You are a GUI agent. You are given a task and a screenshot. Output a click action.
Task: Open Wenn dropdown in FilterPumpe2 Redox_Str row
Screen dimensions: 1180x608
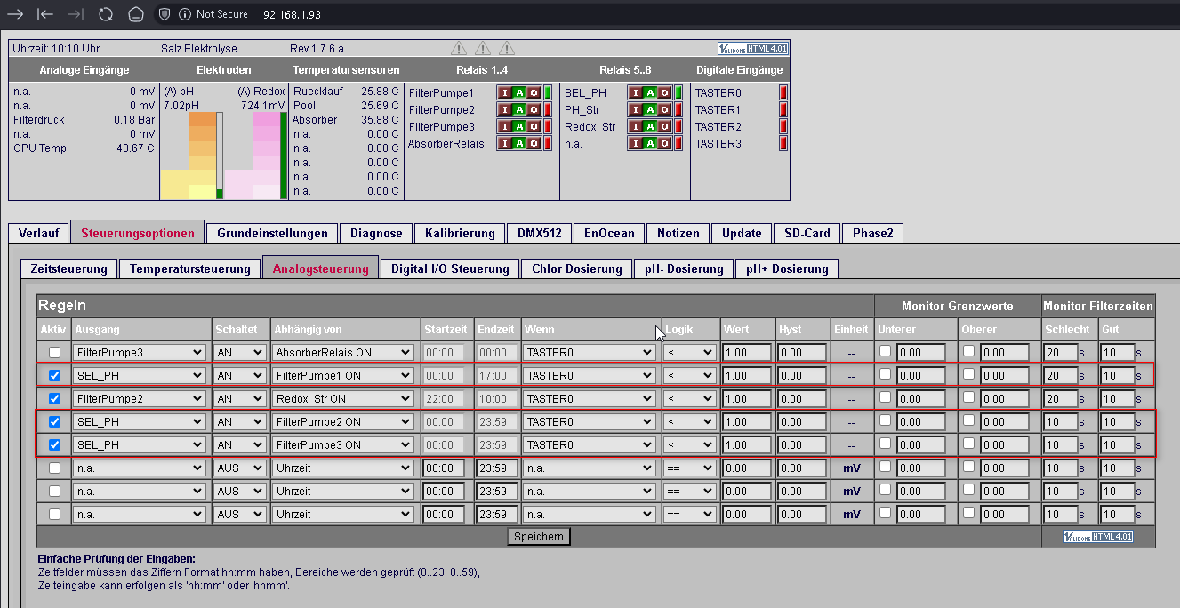click(590, 399)
